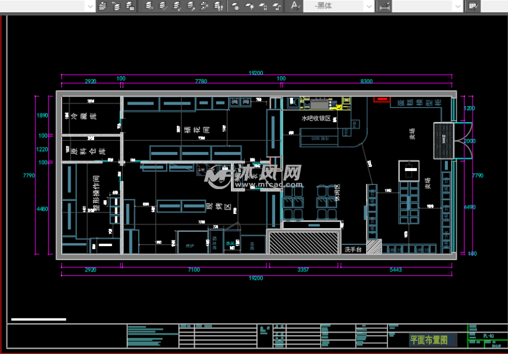Click the Table Style icon
Screen dimensions: 508x354
[473, 6]
